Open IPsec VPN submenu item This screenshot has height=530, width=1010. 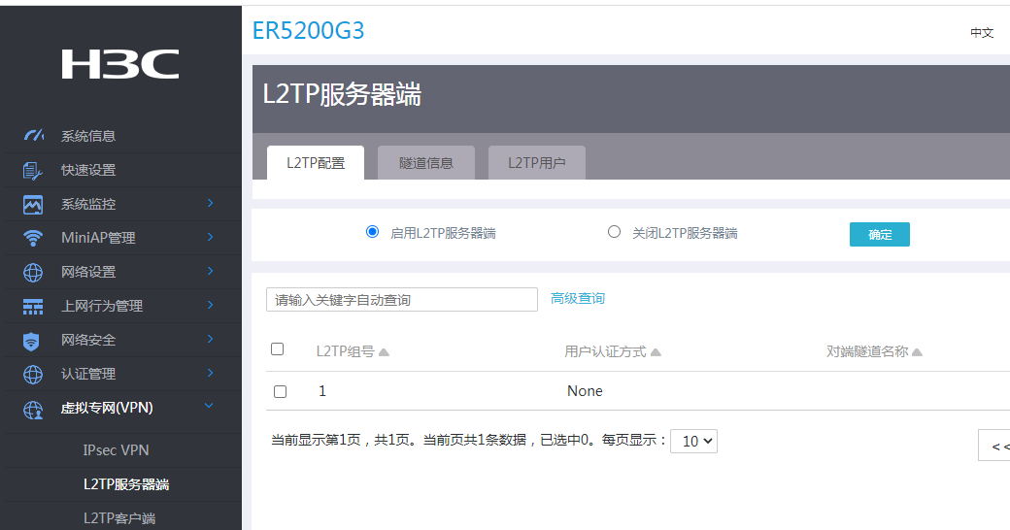tap(116, 450)
